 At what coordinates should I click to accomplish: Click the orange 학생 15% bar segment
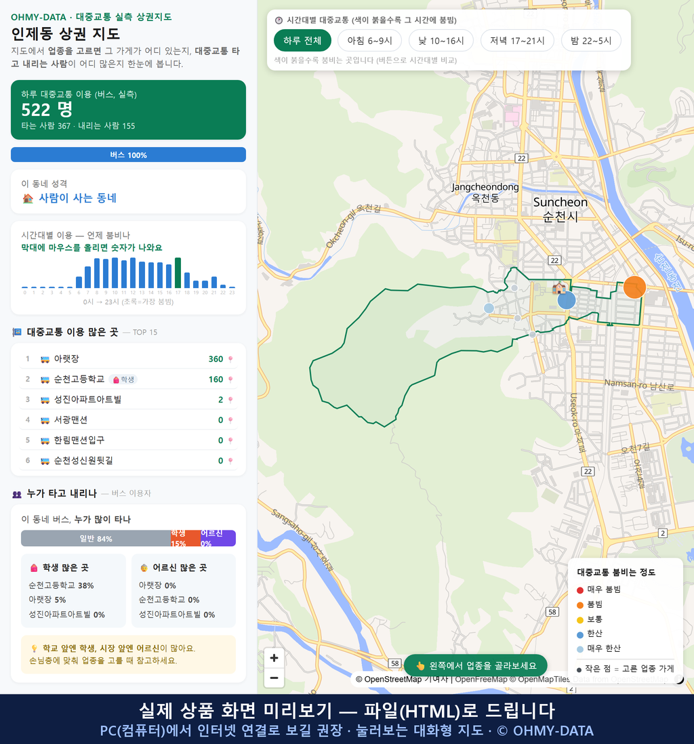(x=186, y=539)
